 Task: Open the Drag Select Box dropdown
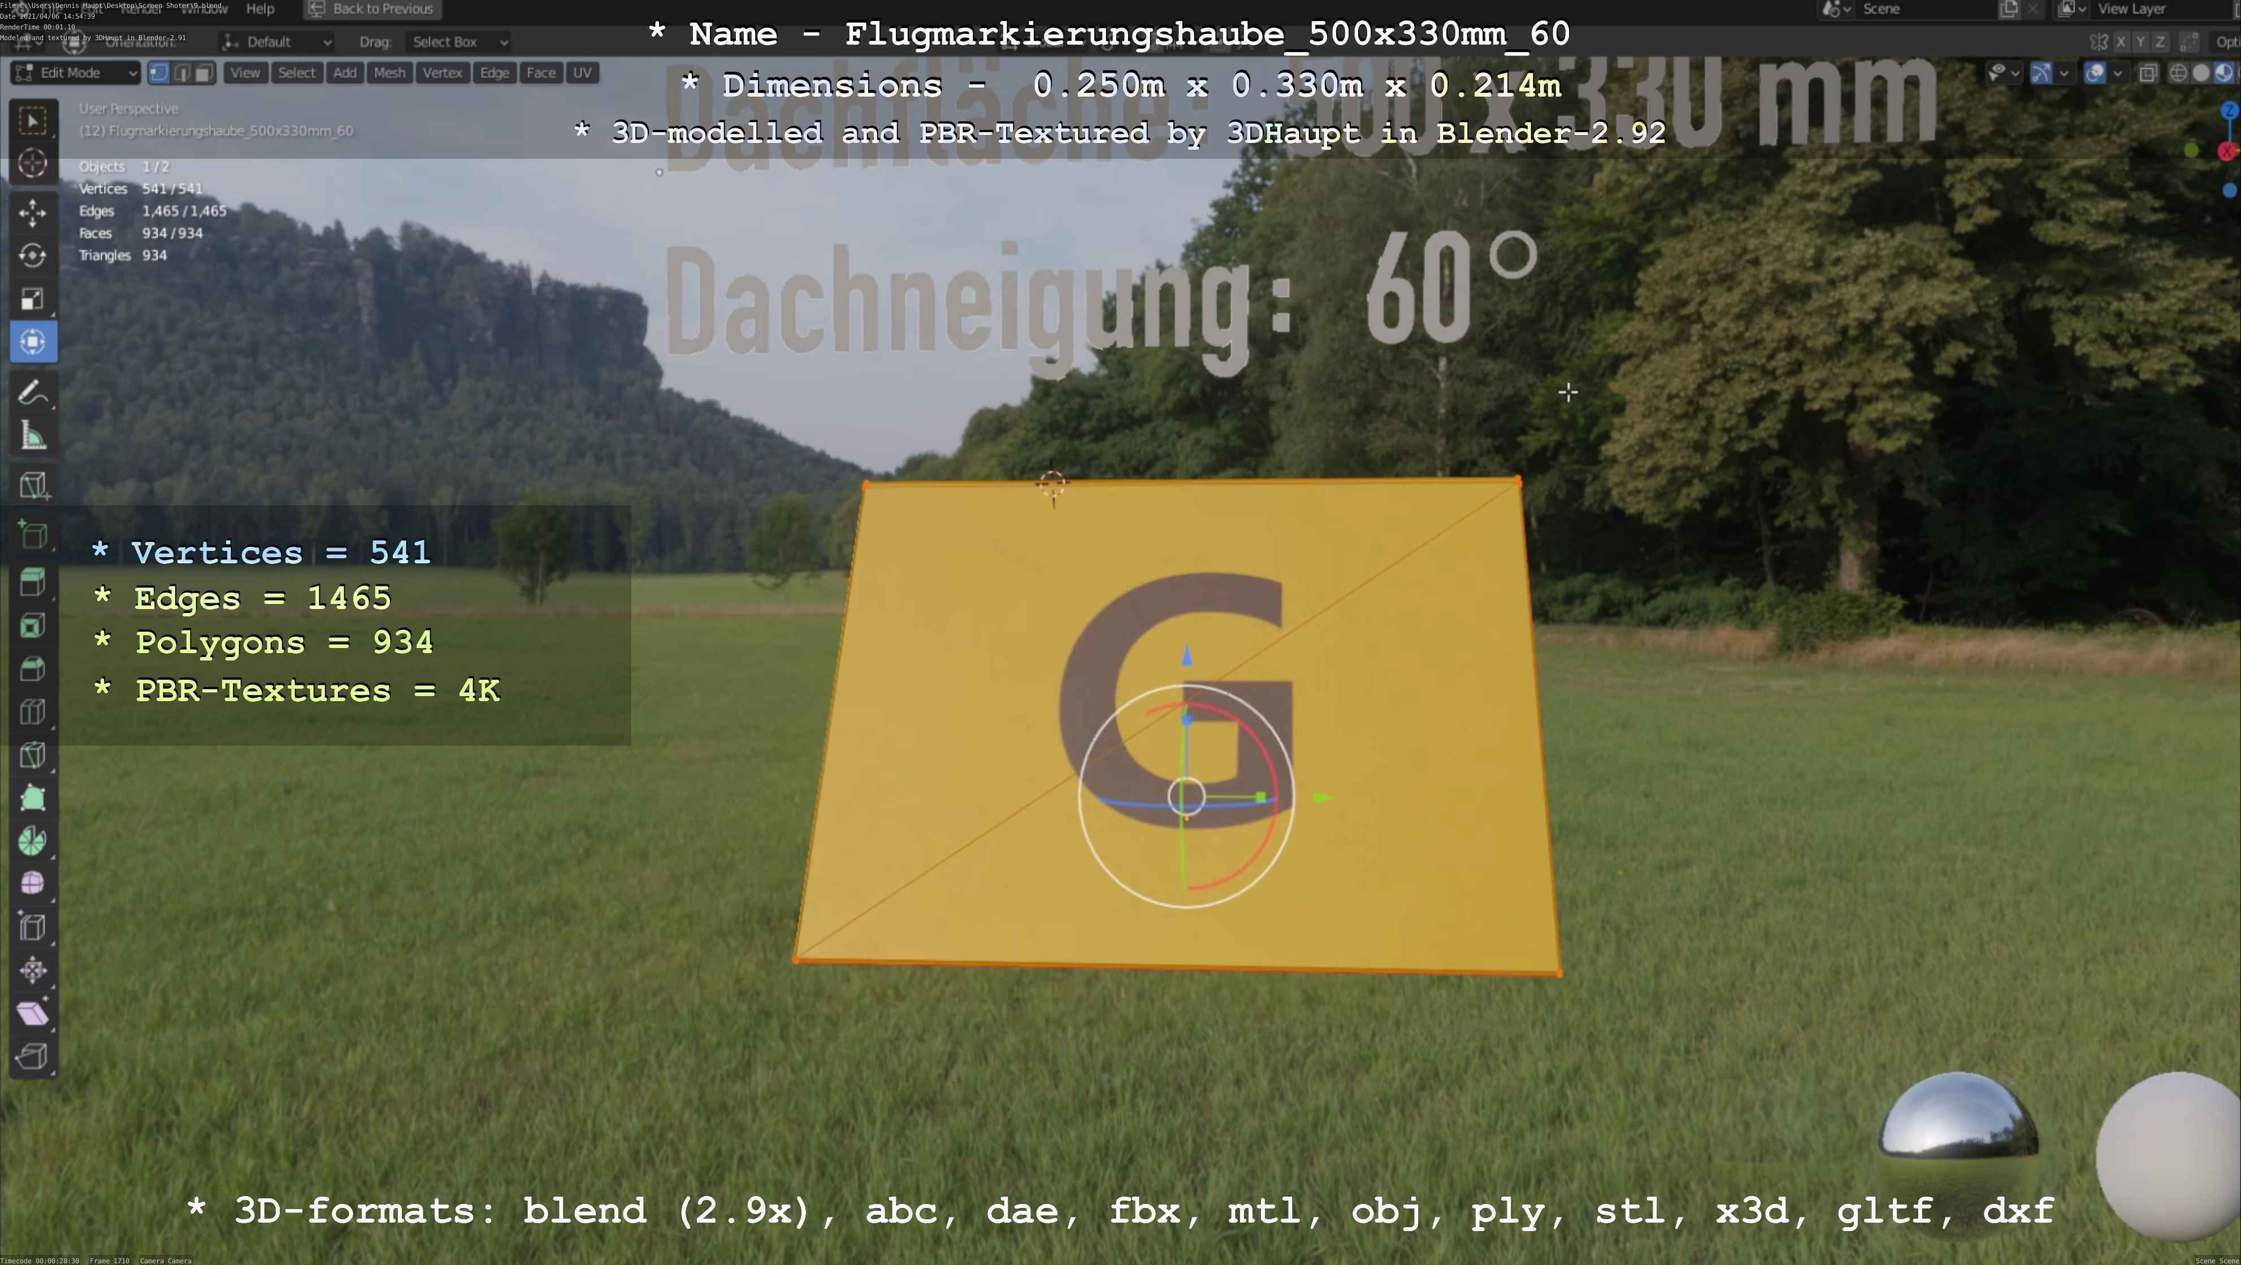point(458,42)
